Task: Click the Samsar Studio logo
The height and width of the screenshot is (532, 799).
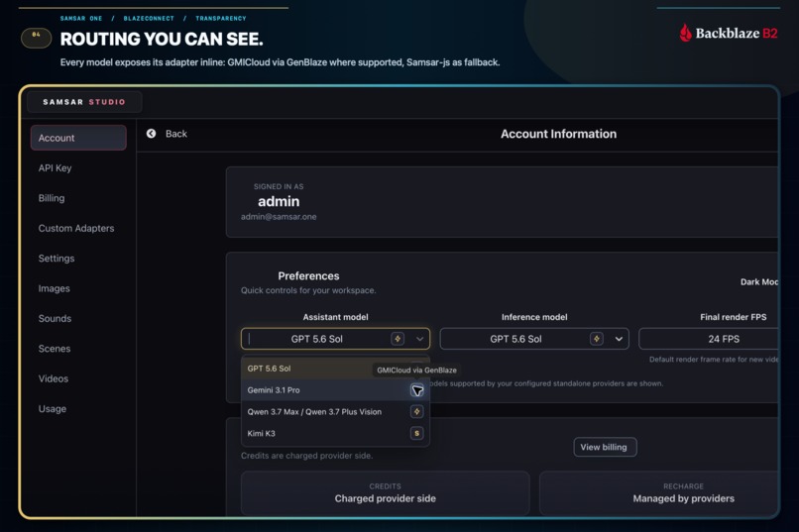Action: pos(84,102)
